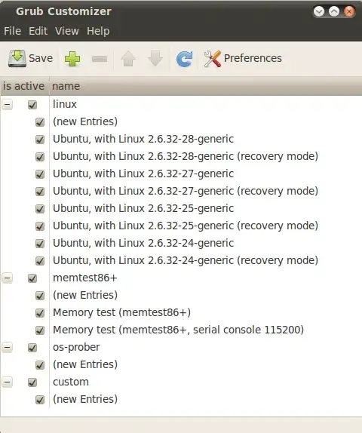This screenshot has width=362, height=433.
Task: Select 'Memory test (memtest86+)' row text
Action: (121, 312)
